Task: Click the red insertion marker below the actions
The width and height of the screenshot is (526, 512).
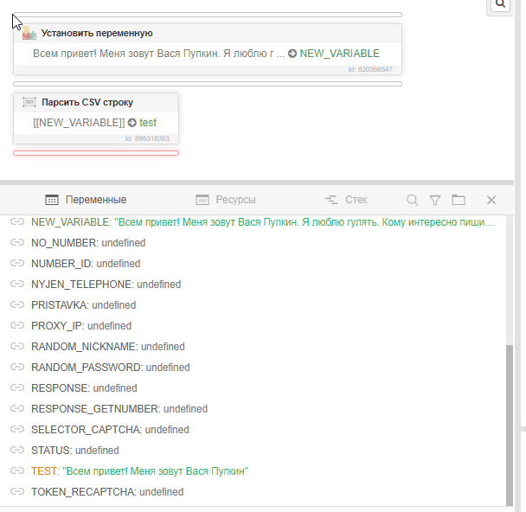Action: (x=96, y=153)
